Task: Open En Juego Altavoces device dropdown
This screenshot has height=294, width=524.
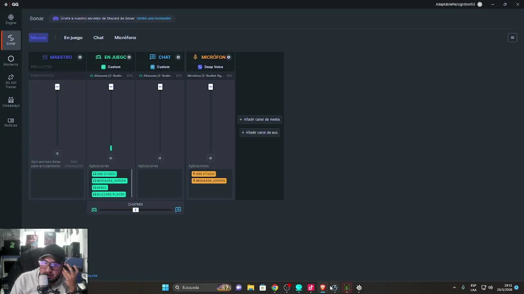Action: tap(111, 76)
